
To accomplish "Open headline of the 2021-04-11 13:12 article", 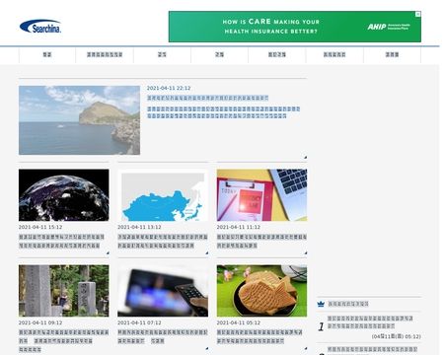I will pyautogui.click(x=163, y=241).
